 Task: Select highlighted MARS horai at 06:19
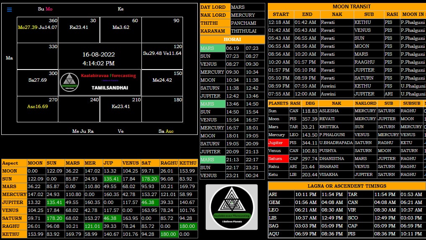click(x=213, y=48)
